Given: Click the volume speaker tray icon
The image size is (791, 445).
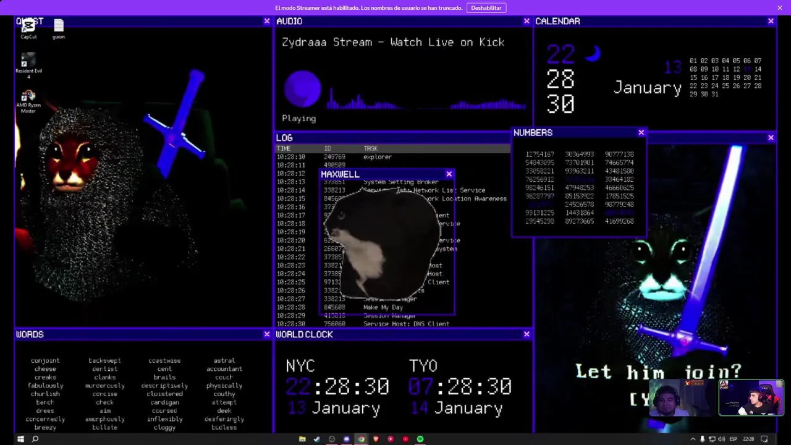Looking at the screenshot, I should (x=721, y=439).
